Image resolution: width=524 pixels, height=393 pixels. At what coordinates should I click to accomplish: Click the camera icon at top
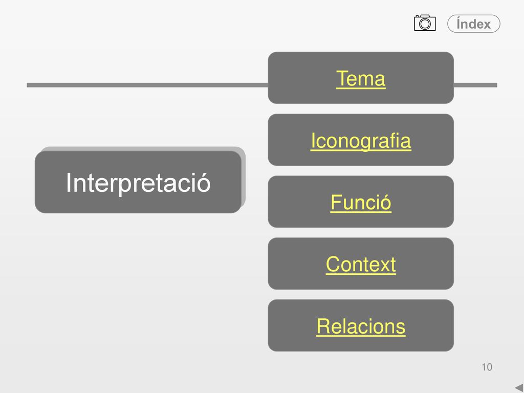click(x=425, y=23)
